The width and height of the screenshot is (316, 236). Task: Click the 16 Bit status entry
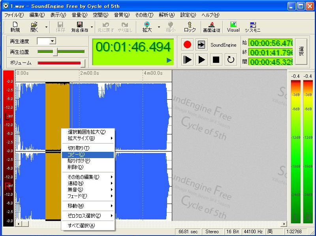coord(232,232)
